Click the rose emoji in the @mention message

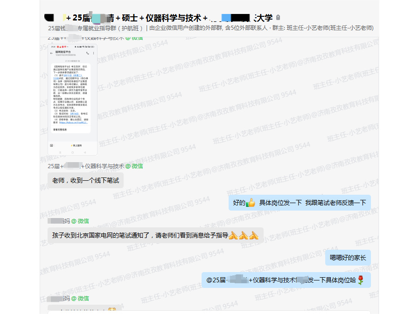[360, 280]
